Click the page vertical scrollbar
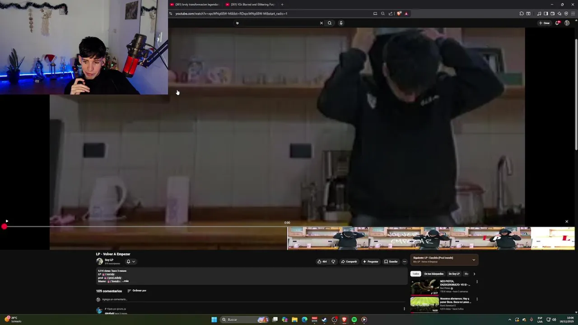The width and height of the screenshot is (578, 325). point(576,94)
